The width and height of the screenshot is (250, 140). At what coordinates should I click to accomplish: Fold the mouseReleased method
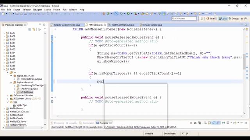coord(55,37)
